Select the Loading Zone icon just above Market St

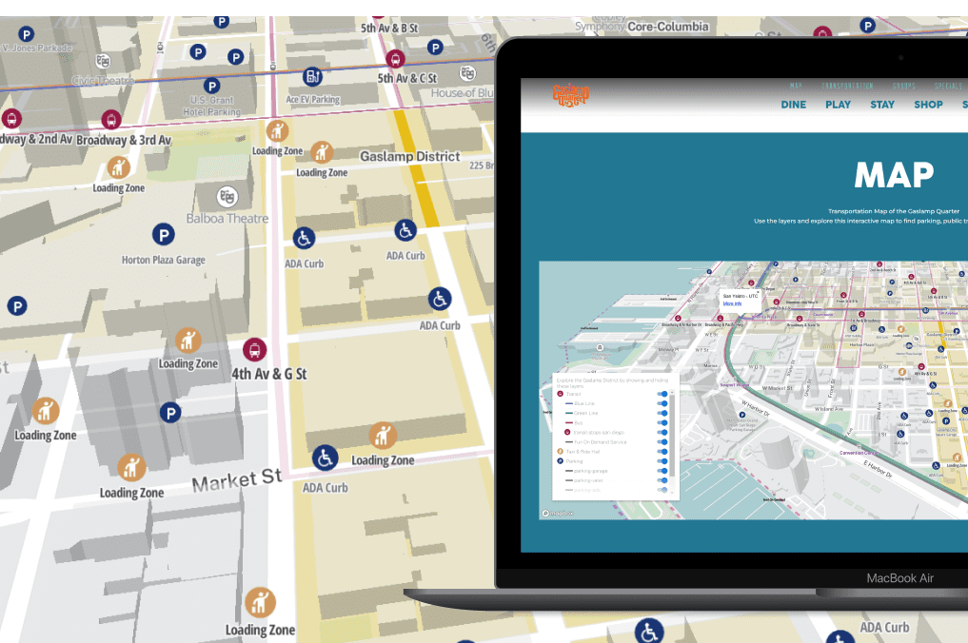(x=131, y=468)
